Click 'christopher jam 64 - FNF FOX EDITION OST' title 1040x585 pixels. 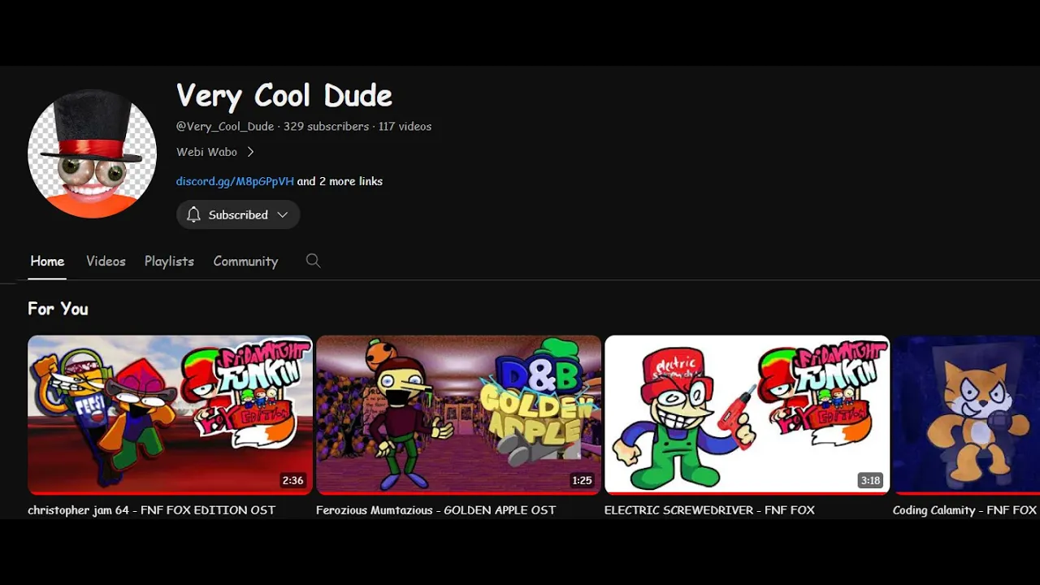tap(151, 510)
